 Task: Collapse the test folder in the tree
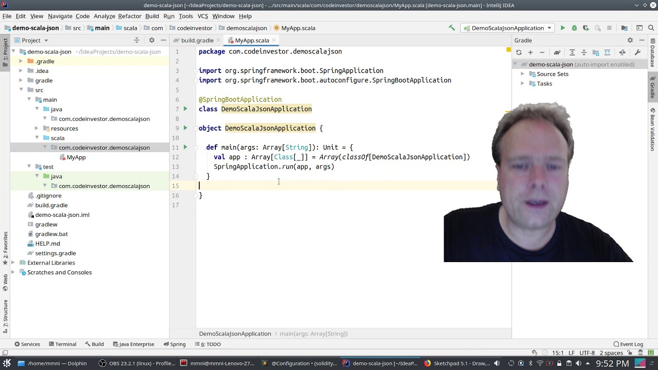(x=29, y=167)
